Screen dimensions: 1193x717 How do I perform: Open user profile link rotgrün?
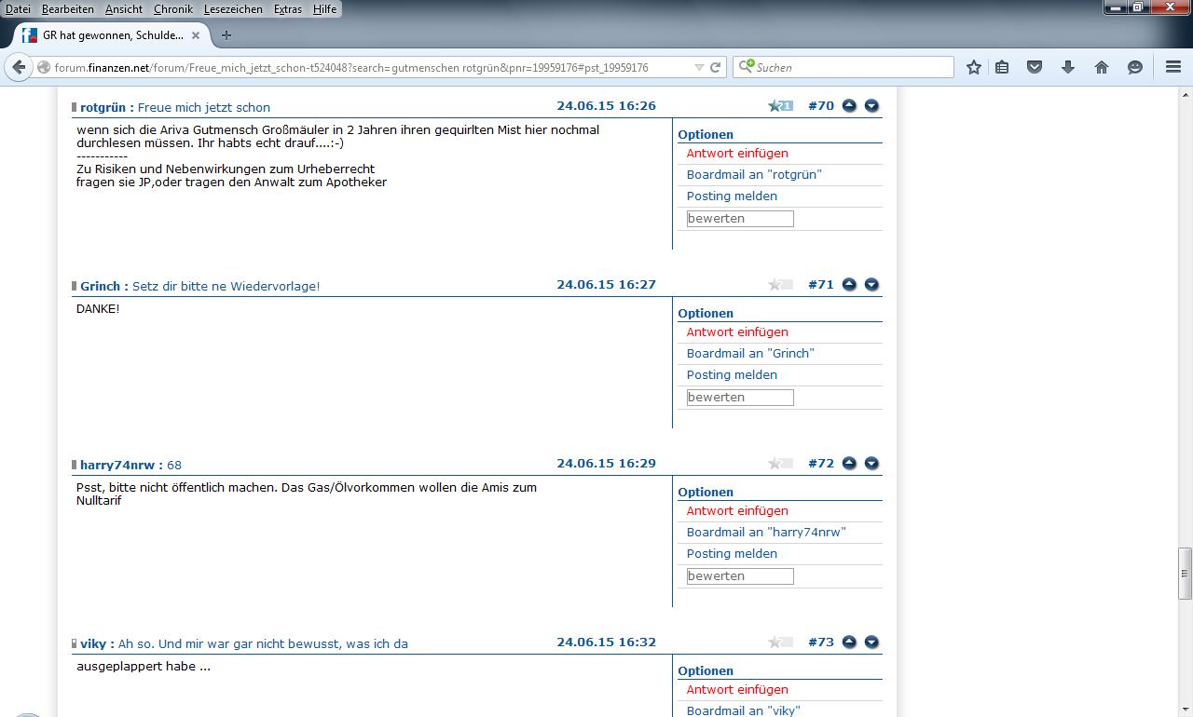(x=103, y=107)
